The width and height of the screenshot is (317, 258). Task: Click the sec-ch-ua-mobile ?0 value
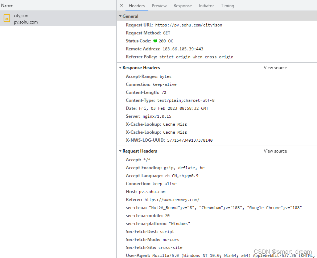167,216
